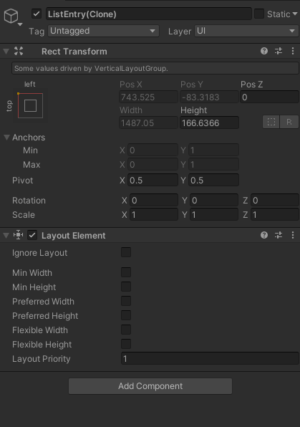Image resolution: width=300 pixels, height=427 pixels.
Task: Open Layout Element three-dot menu
Action: click(x=293, y=235)
